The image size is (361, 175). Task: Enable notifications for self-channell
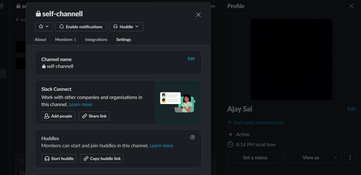[x=81, y=27]
